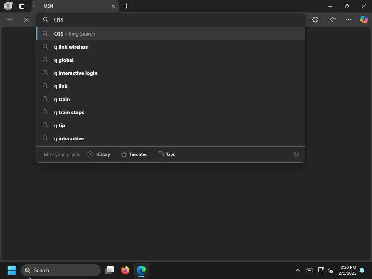
Task: Open the network display tray icon
Action: [x=321, y=270]
